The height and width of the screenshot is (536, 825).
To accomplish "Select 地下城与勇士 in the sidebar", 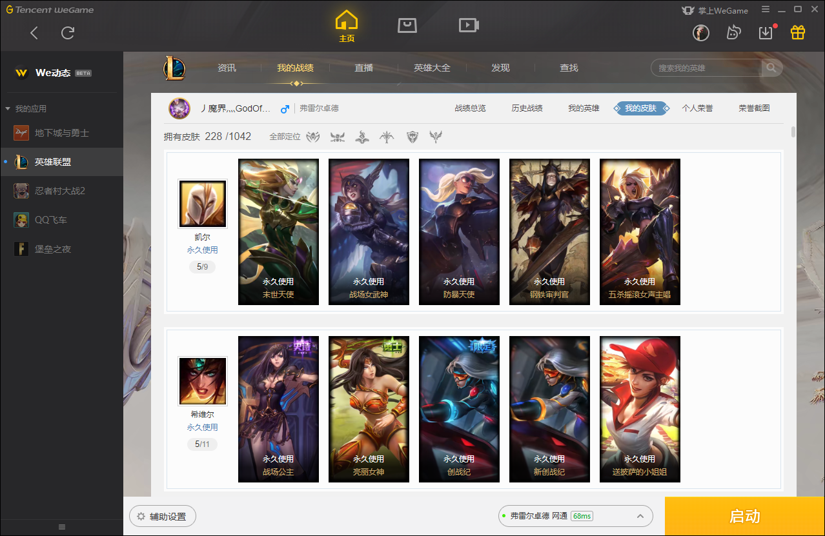I will click(61, 133).
